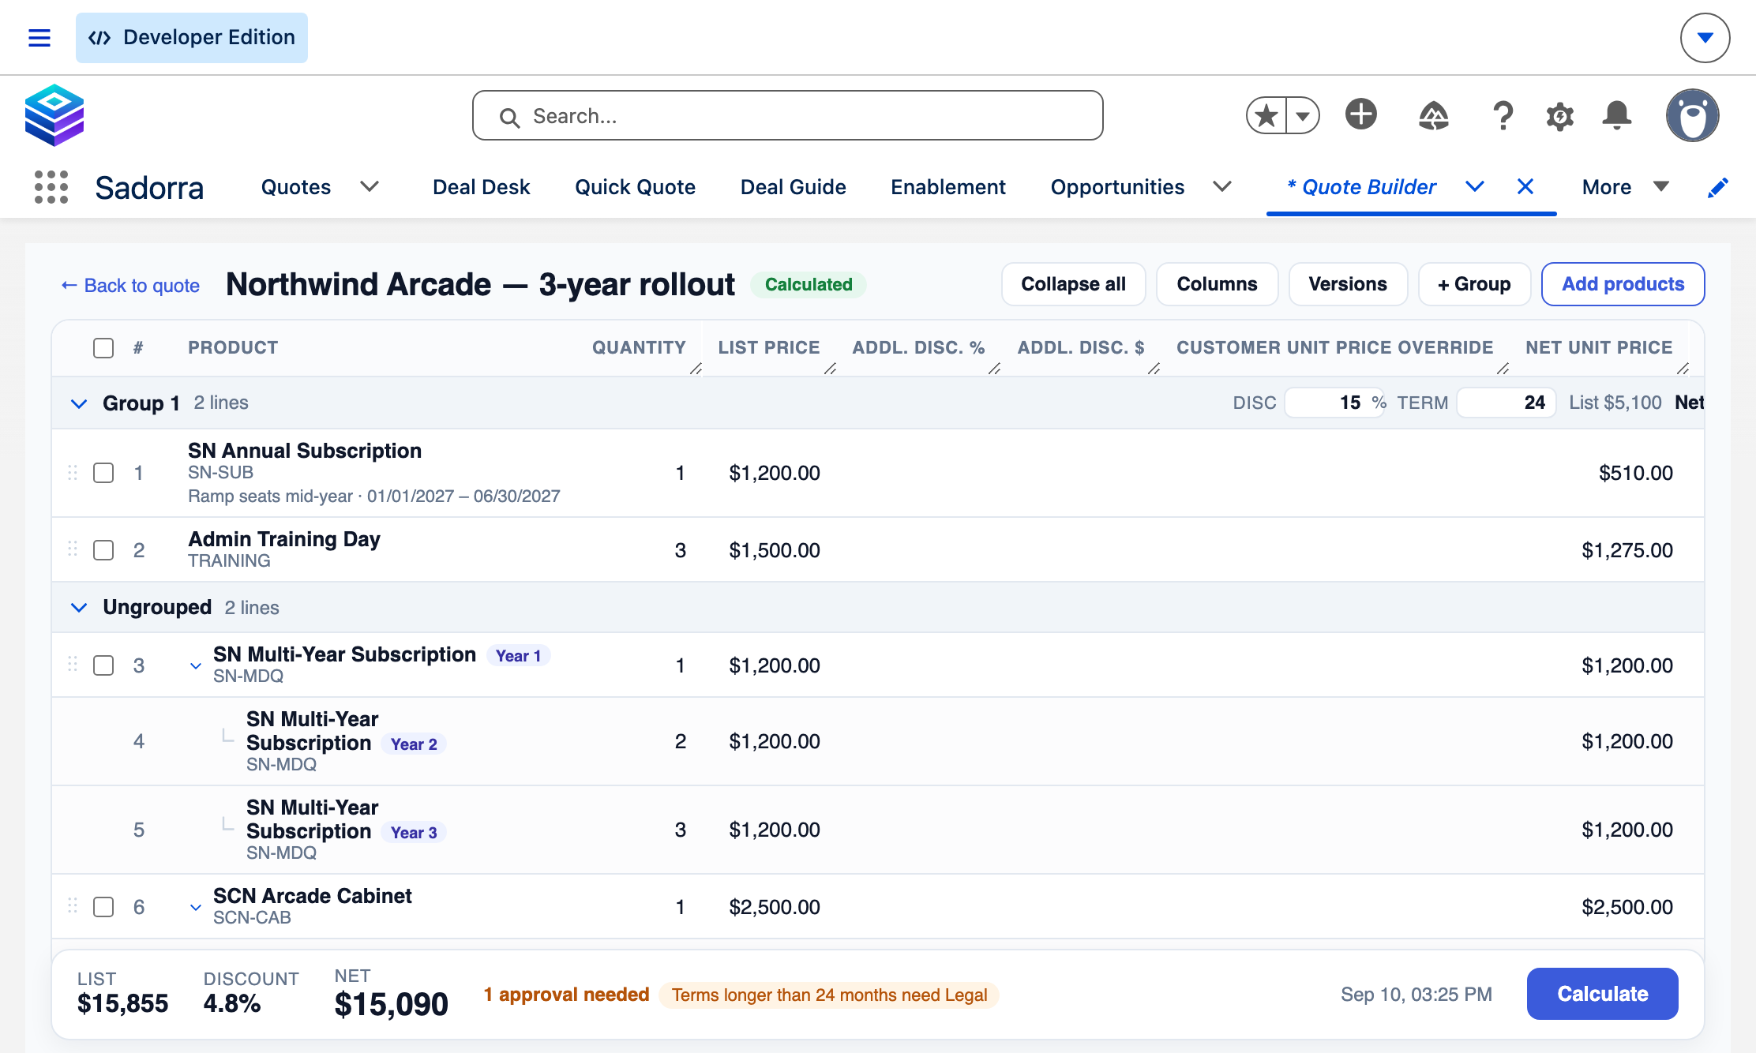
Task: Collapse the Group 1 section
Action: pyautogui.click(x=79, y=403)
